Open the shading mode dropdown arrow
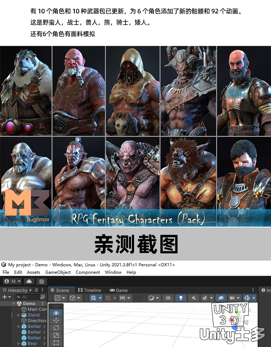 157,298
